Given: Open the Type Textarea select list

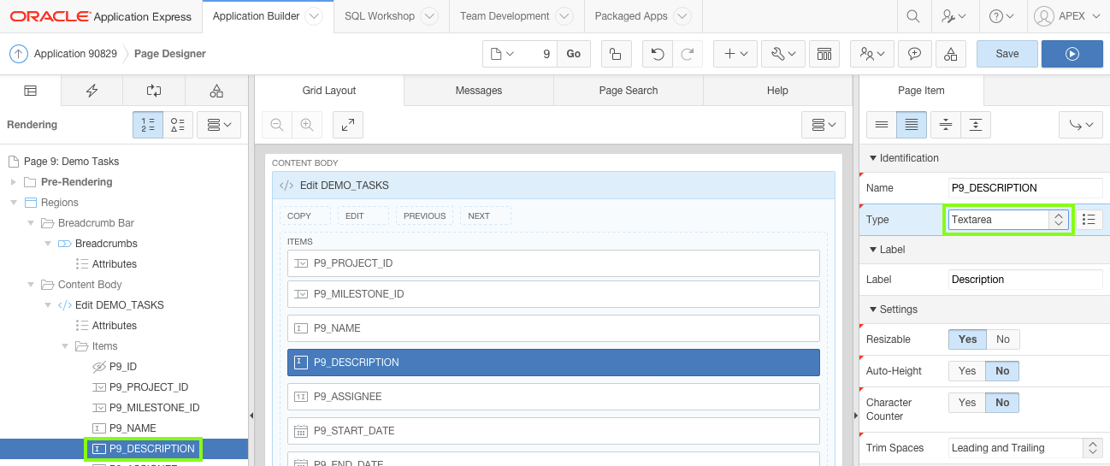Looking at the screenshot, I should pos(1007,220).
